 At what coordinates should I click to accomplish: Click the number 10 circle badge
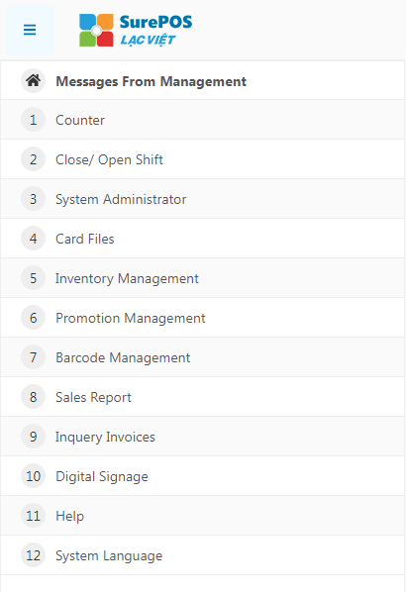[34, 476]
